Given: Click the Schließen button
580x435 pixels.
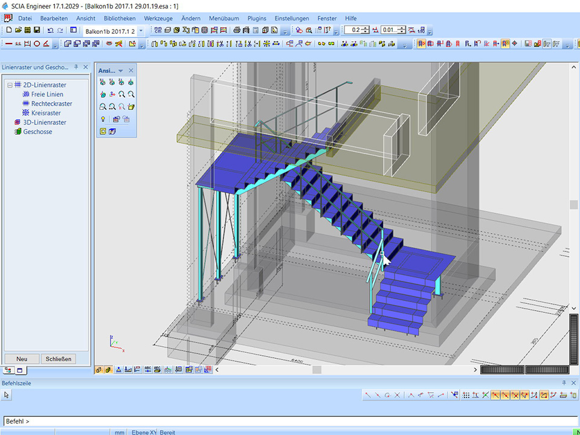Looking at the screenshot, I should point(59,359).
